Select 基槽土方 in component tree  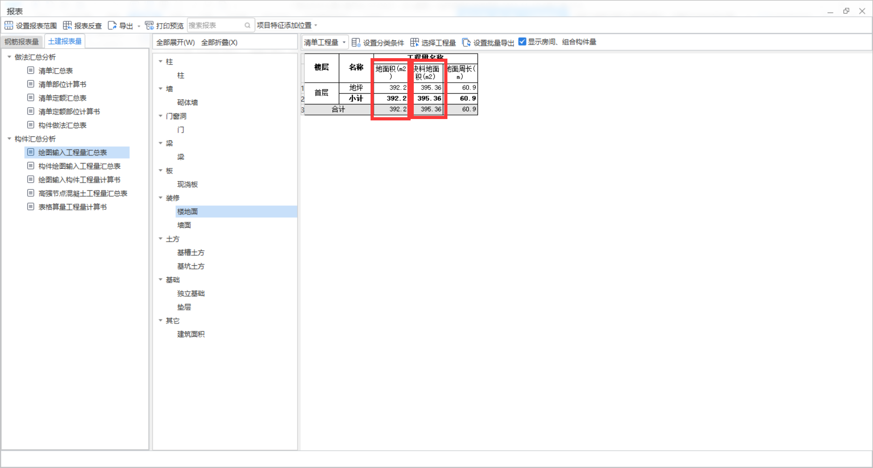click(191, 253)
